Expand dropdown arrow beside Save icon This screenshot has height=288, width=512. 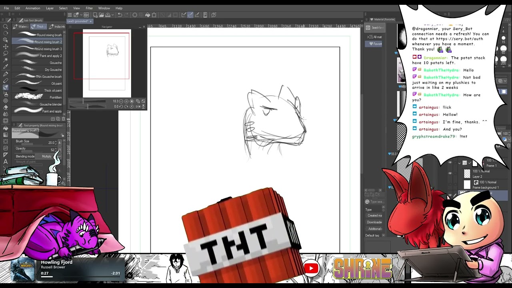coord(113,15)
